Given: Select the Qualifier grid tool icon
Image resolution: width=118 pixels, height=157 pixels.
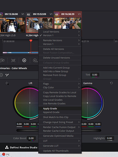Looking at the screenshot, I should [x=13, y=60].
